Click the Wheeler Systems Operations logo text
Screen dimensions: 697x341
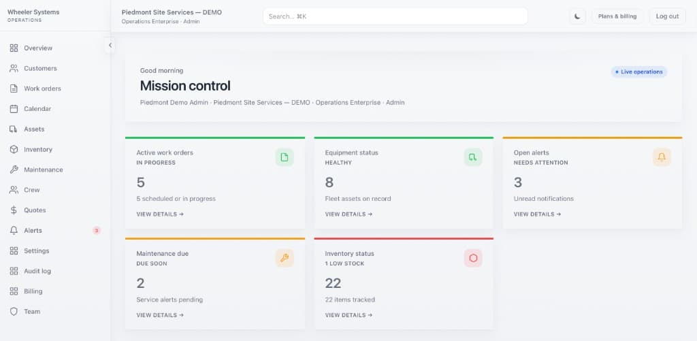[33, 16]
